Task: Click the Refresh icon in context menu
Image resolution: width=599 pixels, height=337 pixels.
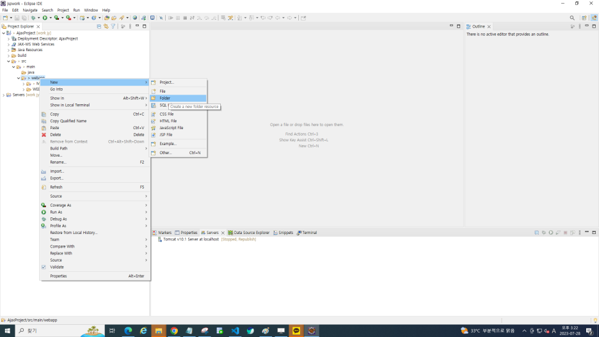Action: [x=44, y=187]
